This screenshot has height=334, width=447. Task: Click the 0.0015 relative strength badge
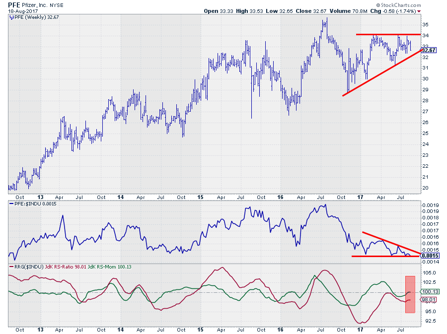[x=430, y=256]
